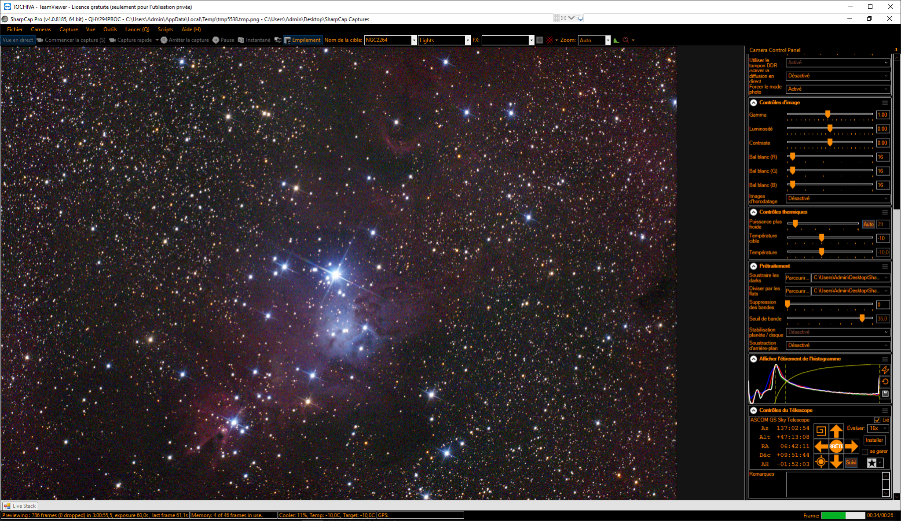Image resolution: width=901 pixels, height=521 pixels.
Task: Open the Lights frame type dropdown
Action: (468, 40)
